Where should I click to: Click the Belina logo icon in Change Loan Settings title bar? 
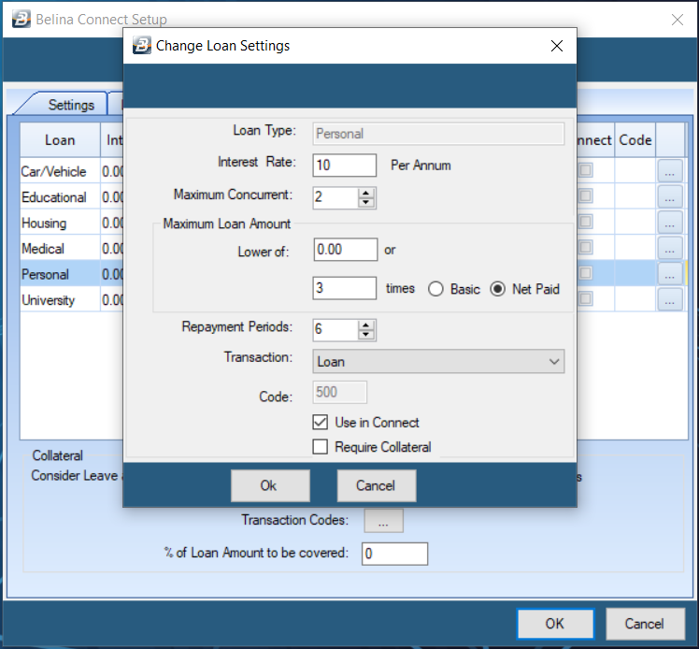[x=142, y=46]
